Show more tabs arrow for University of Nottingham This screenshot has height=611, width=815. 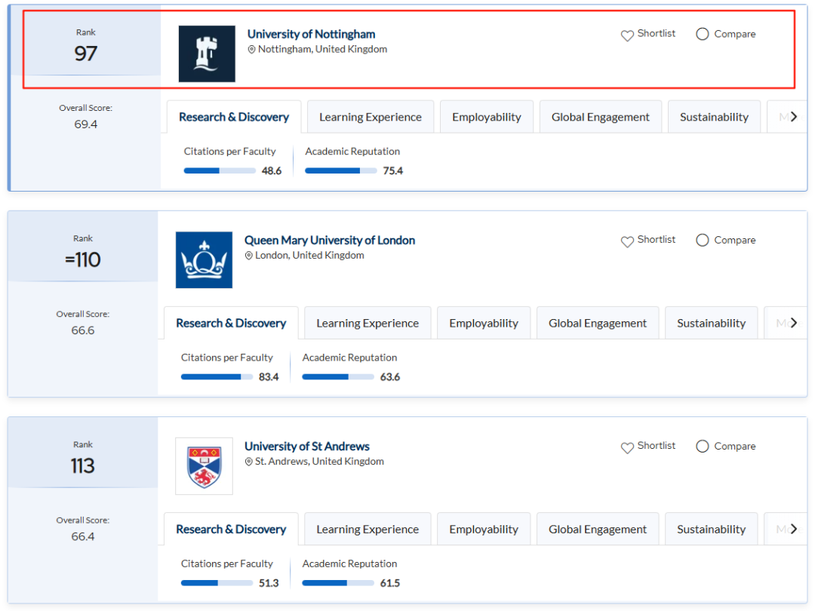pyautogui.click(x=794, y=117)
